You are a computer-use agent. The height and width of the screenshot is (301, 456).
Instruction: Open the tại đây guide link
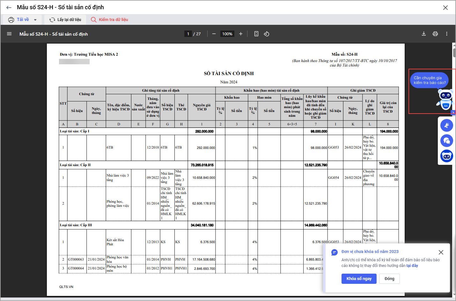pyautogui.click(x=412, y=266)
